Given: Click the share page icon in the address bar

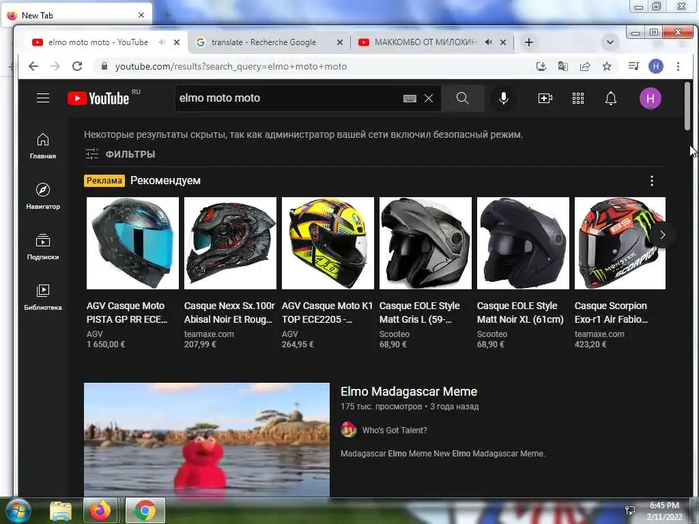Looking at the screenshot, I should tap(585, 66).
